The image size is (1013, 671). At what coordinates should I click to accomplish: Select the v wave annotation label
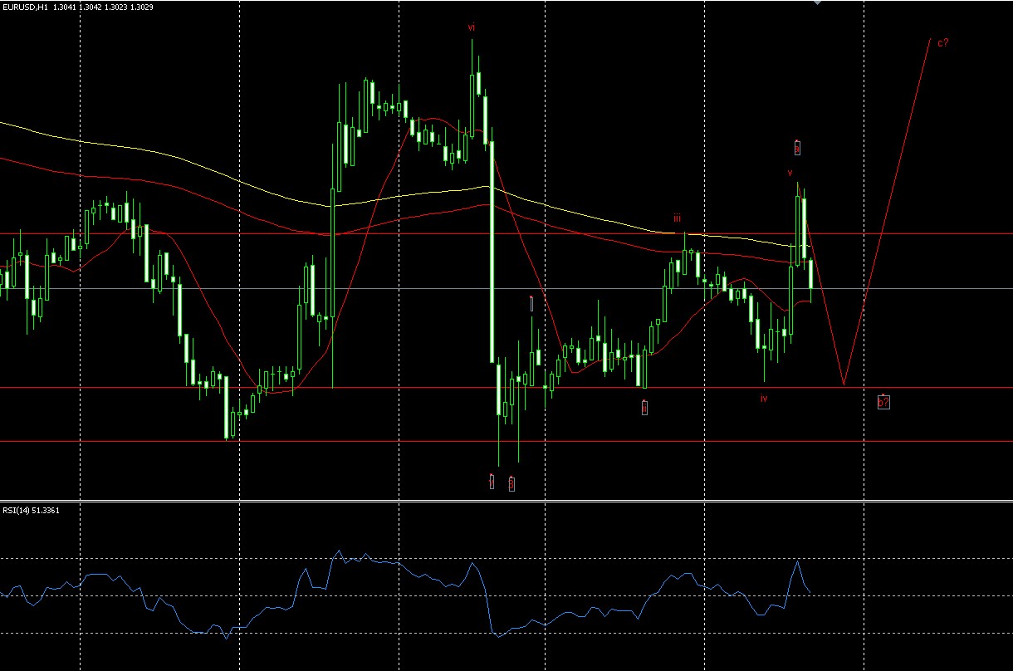point(789,174)
